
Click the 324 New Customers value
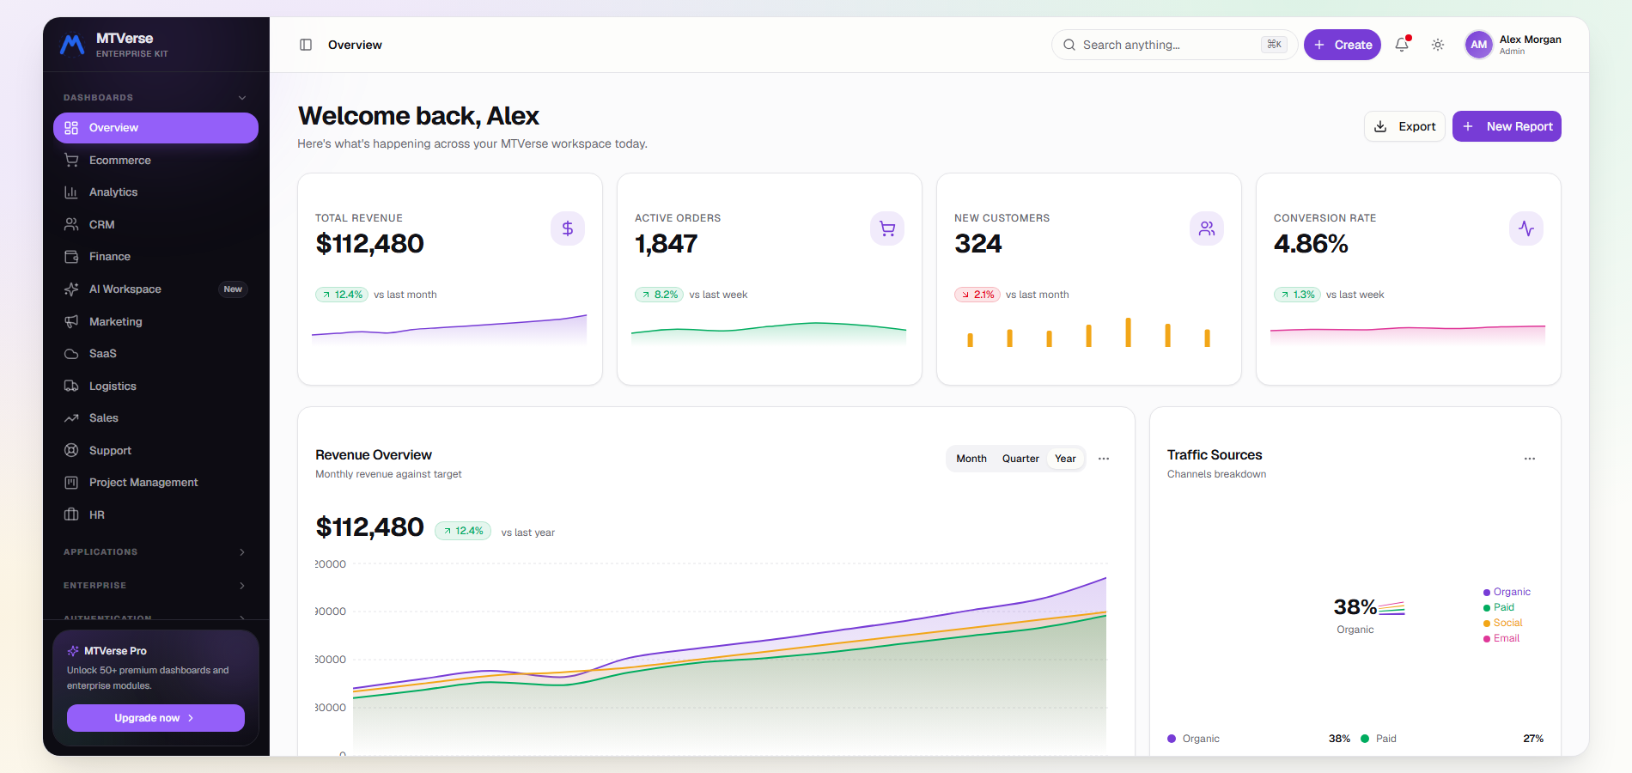(977, 244)
